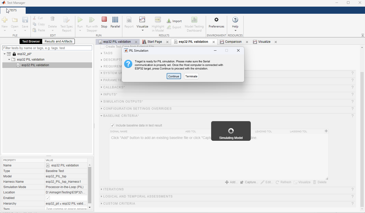
Task: Click help icon beside Iterations section
Action: tap(353, 189)
